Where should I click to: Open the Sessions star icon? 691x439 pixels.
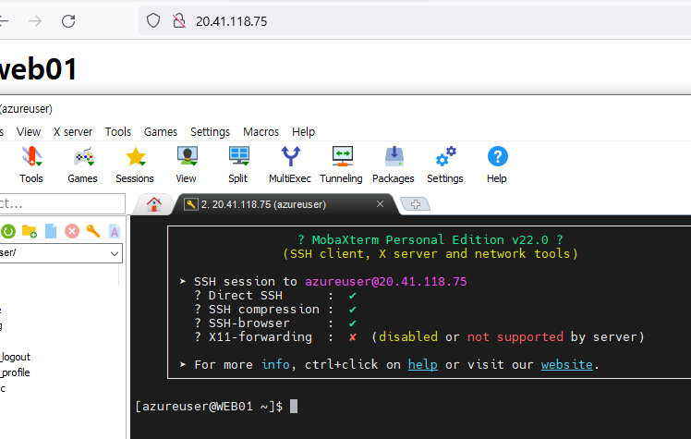tap(135, 165)
